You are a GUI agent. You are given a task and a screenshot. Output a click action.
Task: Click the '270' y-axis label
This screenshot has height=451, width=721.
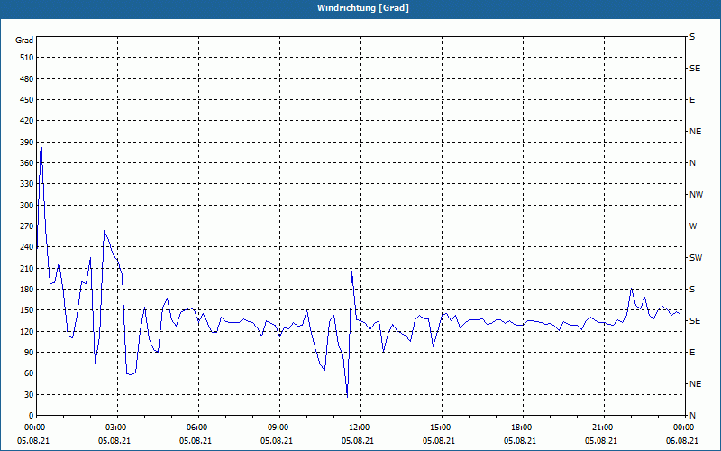click(x=27, y=226)
